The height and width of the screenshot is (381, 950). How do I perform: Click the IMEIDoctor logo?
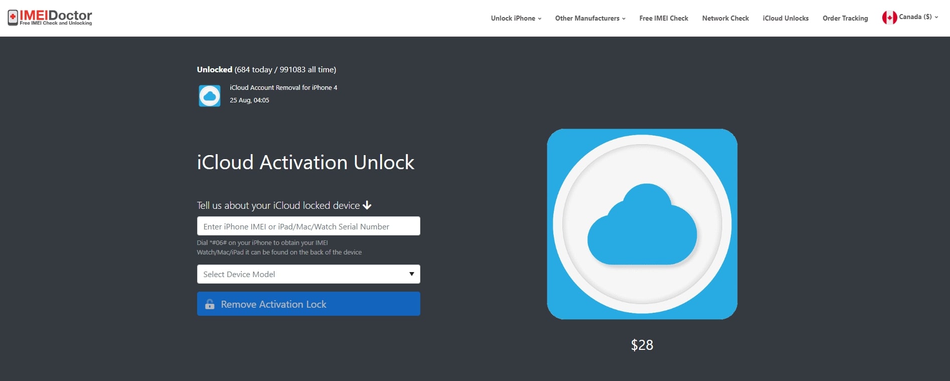coord(50,18)
